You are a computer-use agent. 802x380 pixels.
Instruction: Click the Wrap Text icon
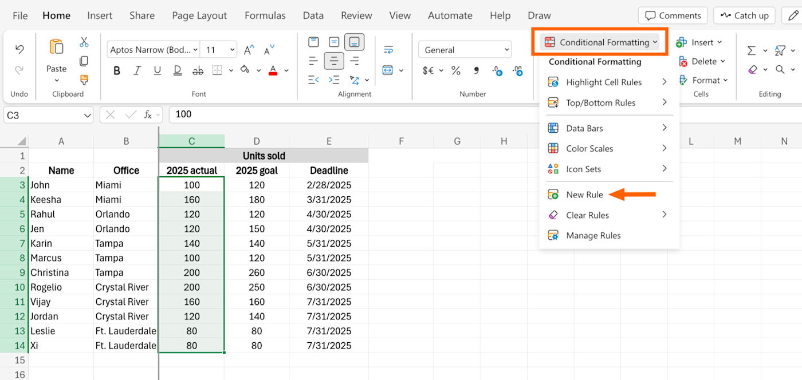pyautogui.click(x=388, y=50)
